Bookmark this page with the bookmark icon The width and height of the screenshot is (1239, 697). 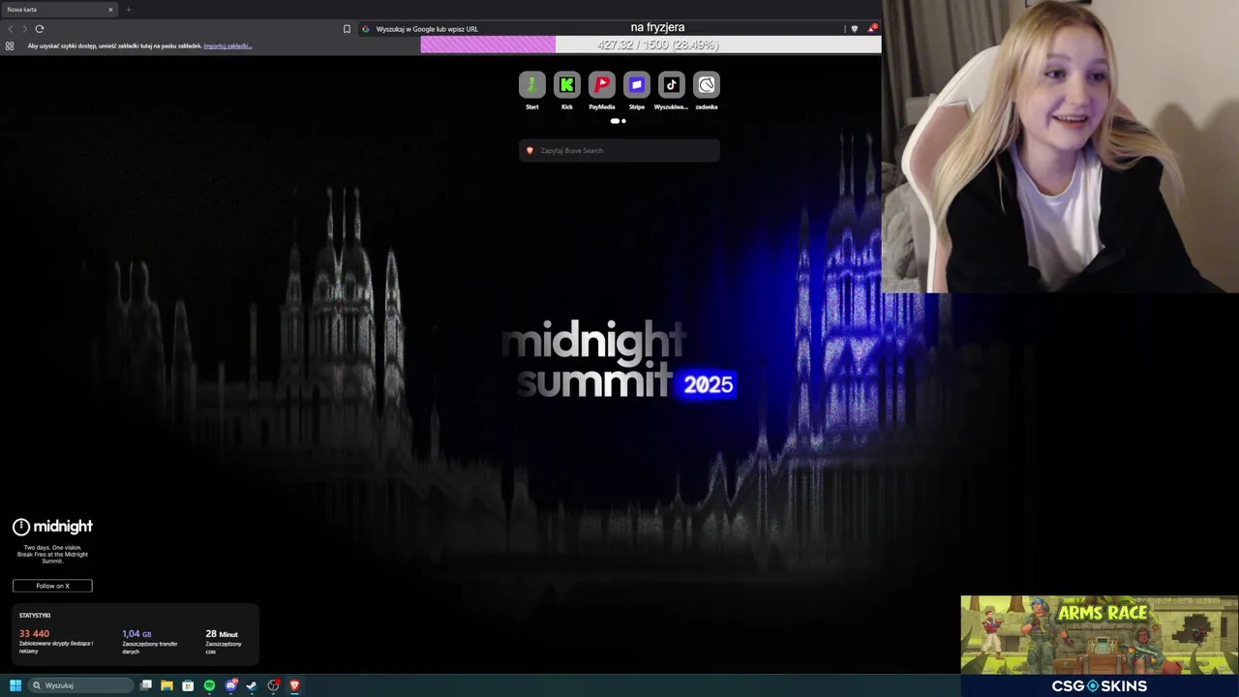pos(347,29)
